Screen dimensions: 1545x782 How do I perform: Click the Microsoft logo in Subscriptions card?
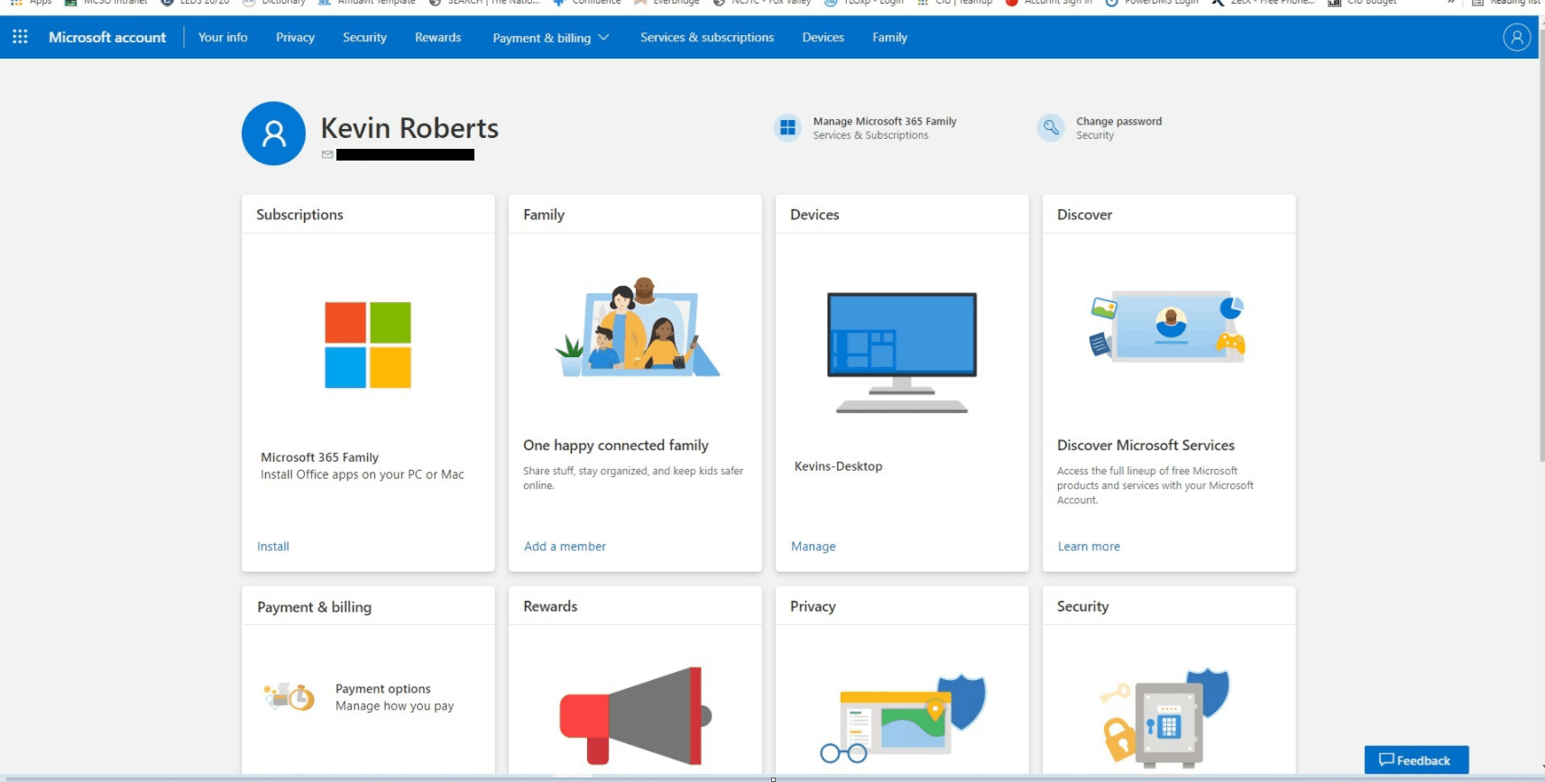point(368,345)
